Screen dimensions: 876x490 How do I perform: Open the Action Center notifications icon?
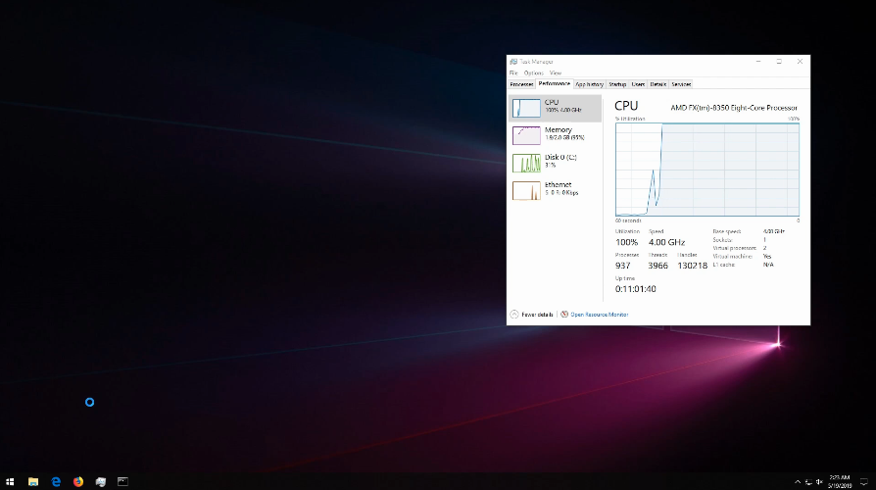pos(863,481)
